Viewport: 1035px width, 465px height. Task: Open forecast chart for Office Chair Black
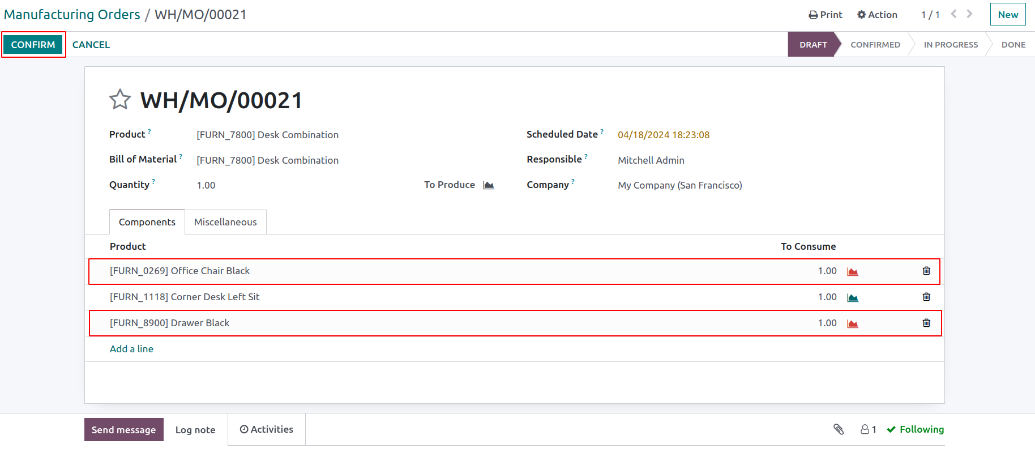click(x=853, y=271)
